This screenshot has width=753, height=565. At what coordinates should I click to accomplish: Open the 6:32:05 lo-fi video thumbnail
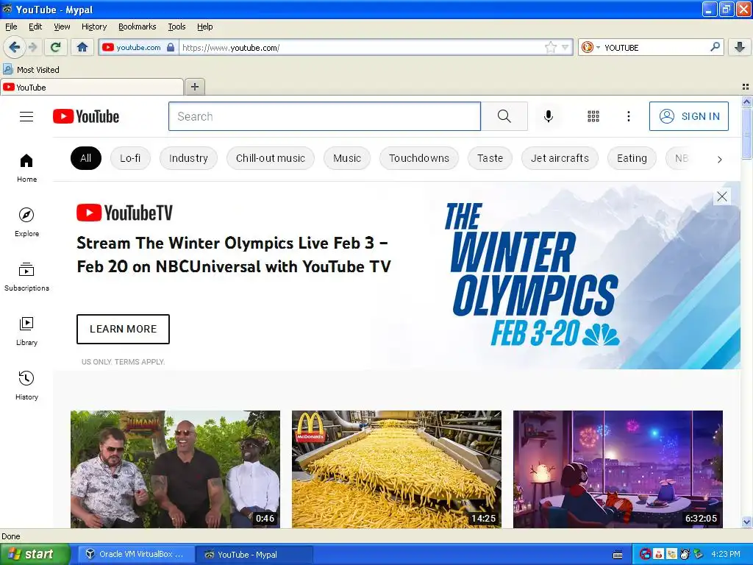[x=618, y=469]
